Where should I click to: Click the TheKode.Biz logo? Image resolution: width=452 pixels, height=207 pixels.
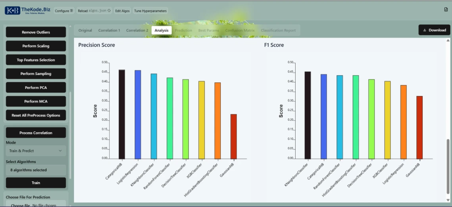25,11
